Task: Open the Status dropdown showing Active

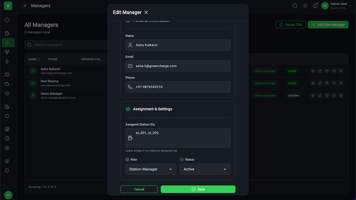Action: (205, 169)
